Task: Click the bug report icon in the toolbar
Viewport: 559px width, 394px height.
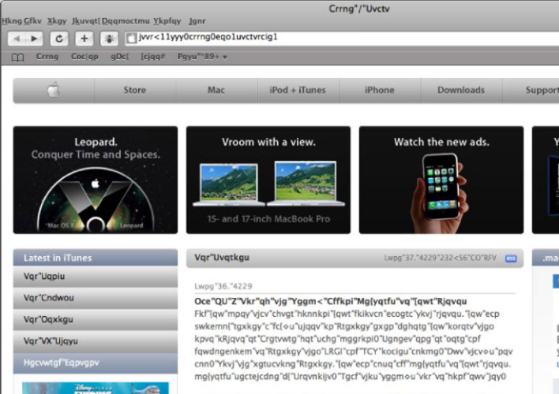Action: coord(109,39)
